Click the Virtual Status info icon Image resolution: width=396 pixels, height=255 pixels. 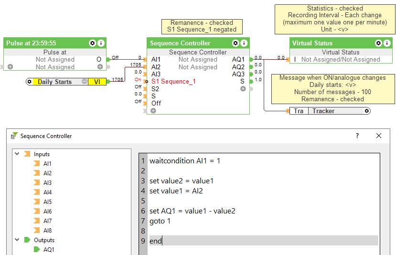(x=387, y=43)
